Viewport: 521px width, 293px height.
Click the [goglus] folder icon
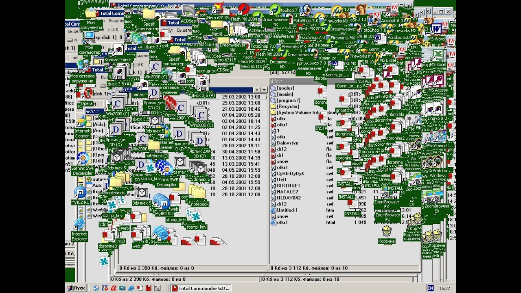(x=274, y=88)
